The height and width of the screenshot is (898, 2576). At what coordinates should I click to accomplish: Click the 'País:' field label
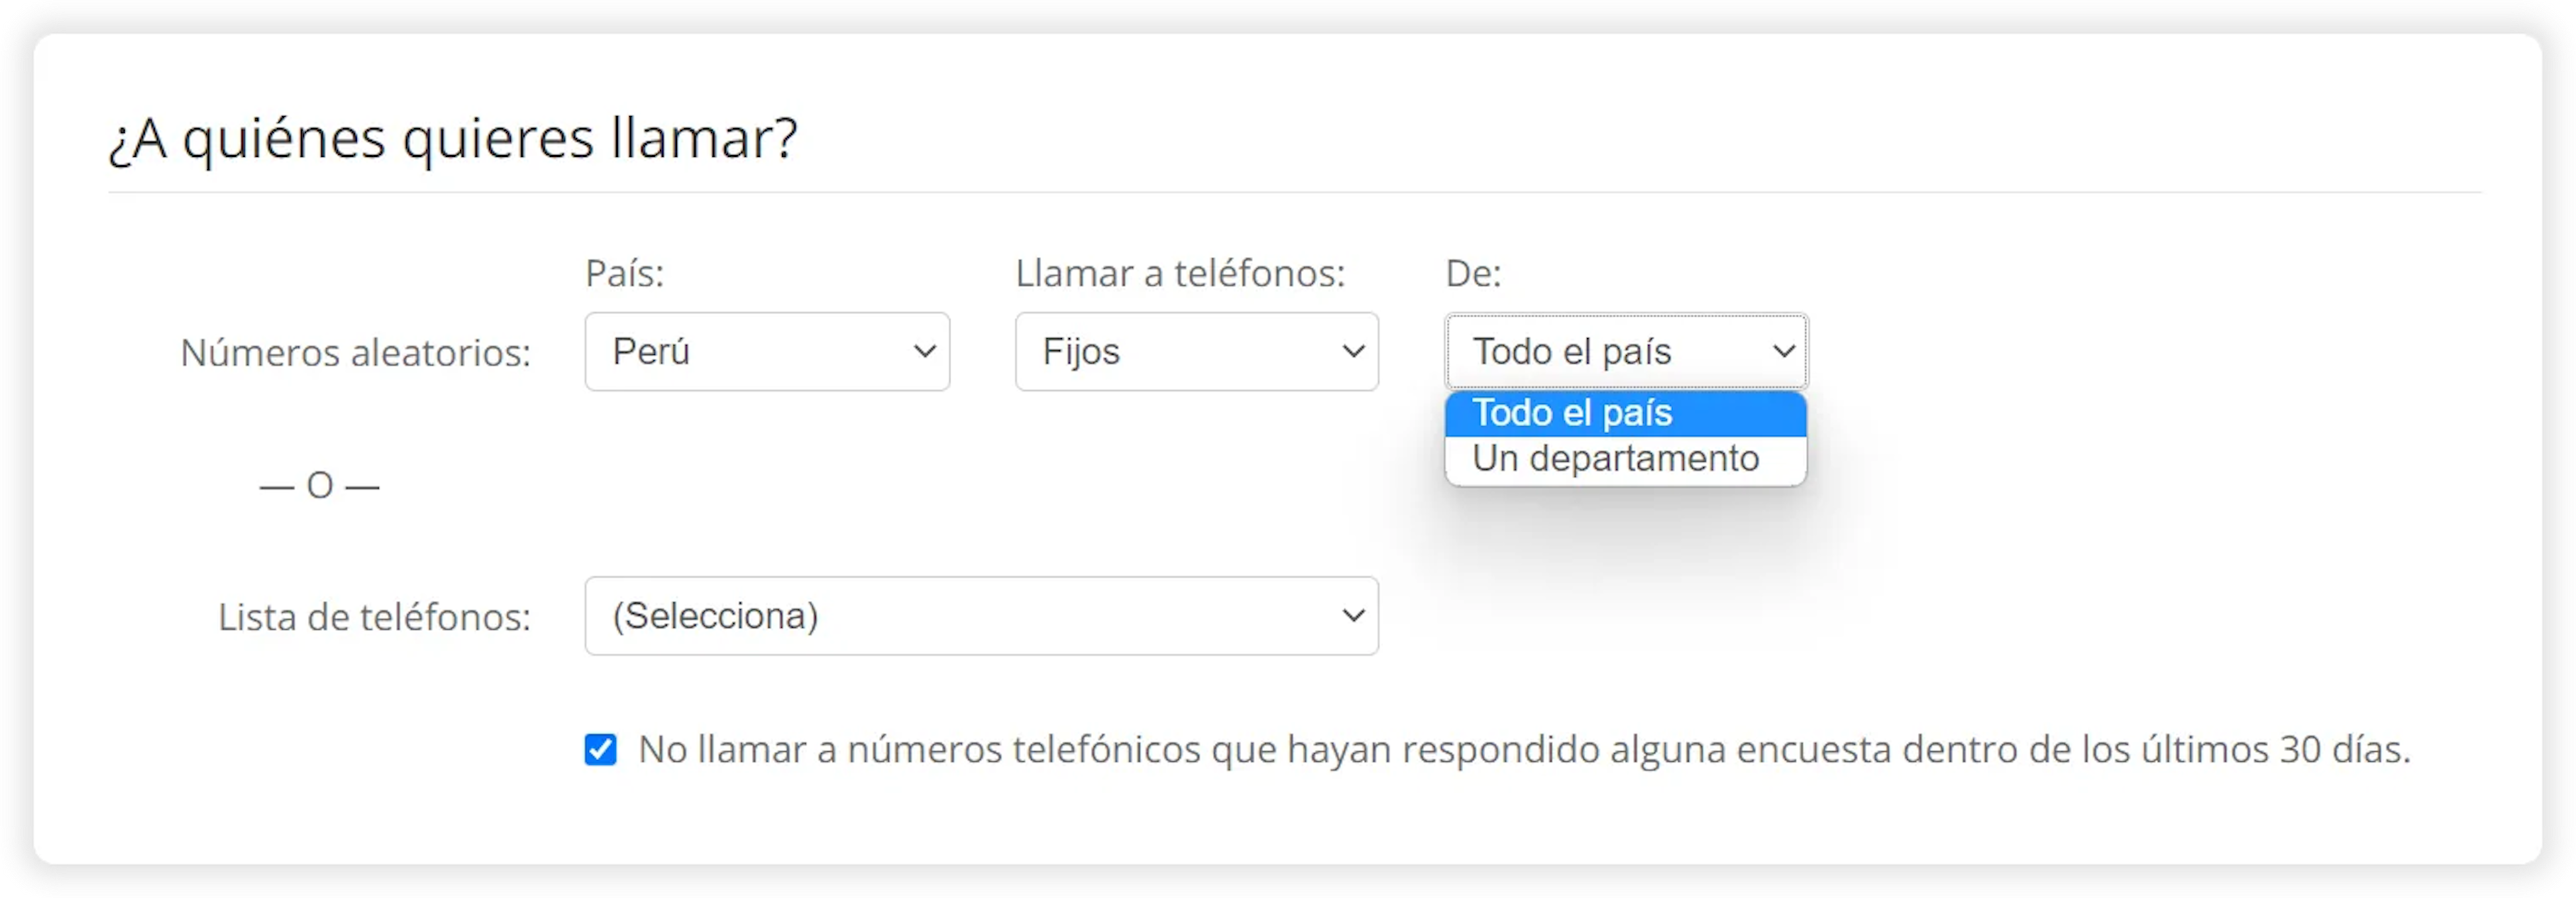tap(625, 274)
